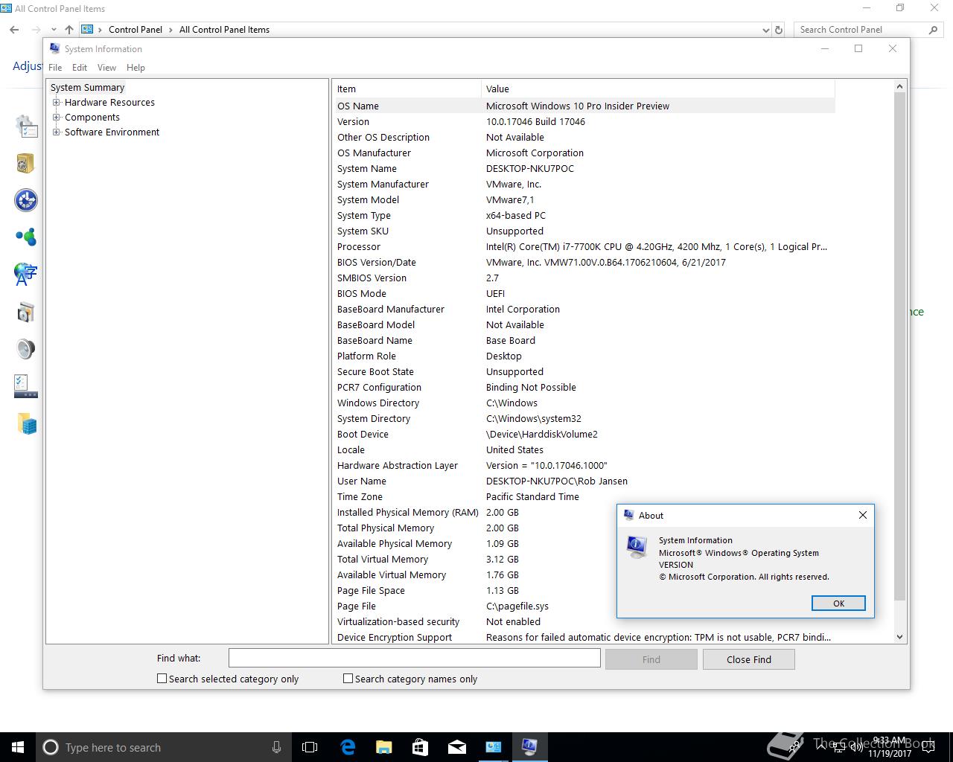Expand the Software Environment node
This screenshot has height=762, width=953.
pos(57,132)
